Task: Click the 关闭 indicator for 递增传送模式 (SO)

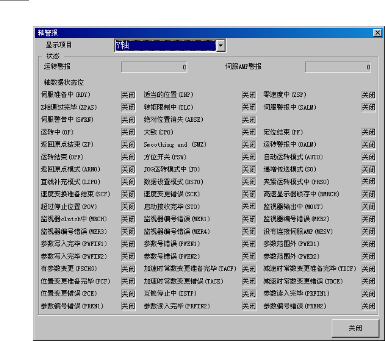Action: (368, 170)
